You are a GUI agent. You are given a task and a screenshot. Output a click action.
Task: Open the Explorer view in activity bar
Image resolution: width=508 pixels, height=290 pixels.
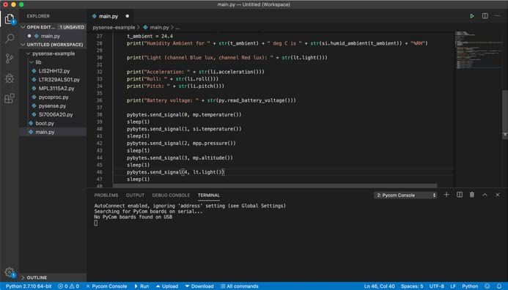10,19
